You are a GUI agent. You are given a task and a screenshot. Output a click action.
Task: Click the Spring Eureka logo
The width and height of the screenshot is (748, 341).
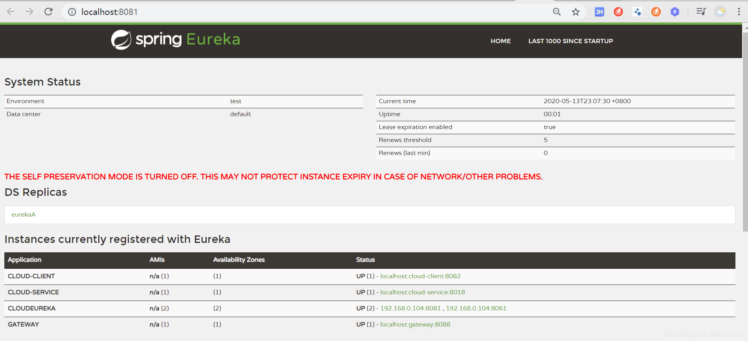(x=175, y=40)
